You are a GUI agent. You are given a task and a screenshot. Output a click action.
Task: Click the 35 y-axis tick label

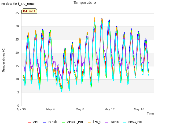click(x=17, y=13)
